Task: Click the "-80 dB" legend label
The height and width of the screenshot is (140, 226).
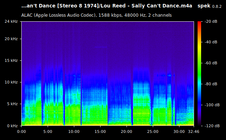Action: [211, 84]
